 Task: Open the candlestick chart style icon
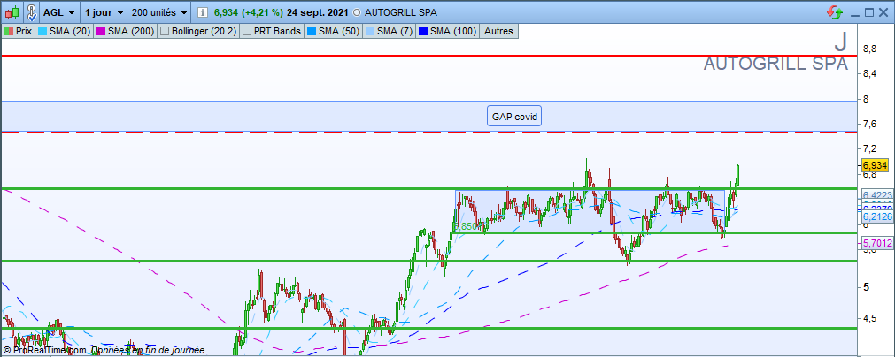pyautogui.click(x=12, y=12)
